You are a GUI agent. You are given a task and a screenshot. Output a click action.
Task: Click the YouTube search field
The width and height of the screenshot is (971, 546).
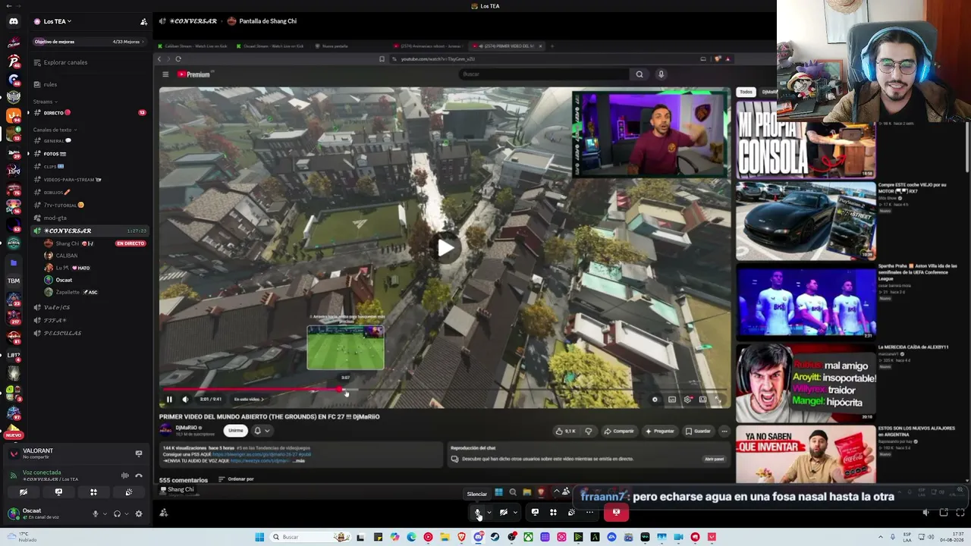[x=544, y=74]
